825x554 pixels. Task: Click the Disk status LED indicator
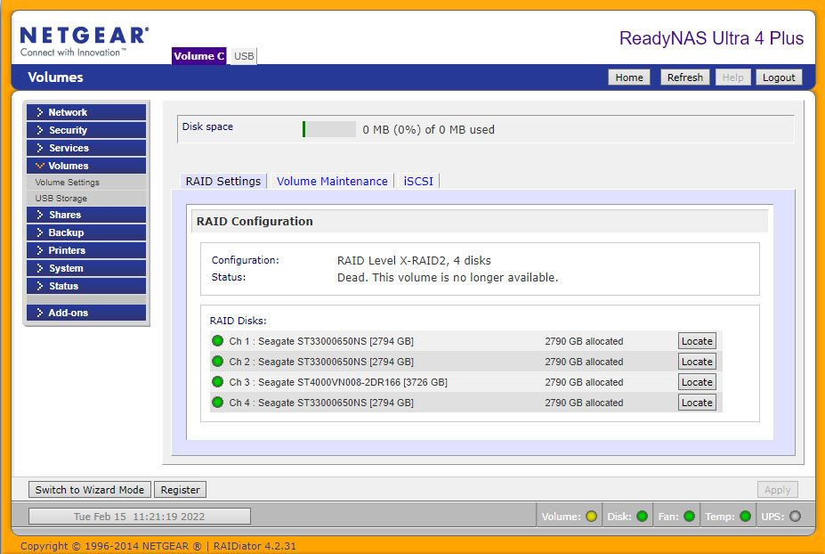[x=642, y=516]
